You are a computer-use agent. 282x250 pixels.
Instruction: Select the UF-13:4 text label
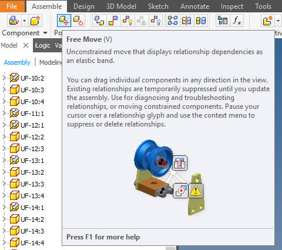(32, 196)
